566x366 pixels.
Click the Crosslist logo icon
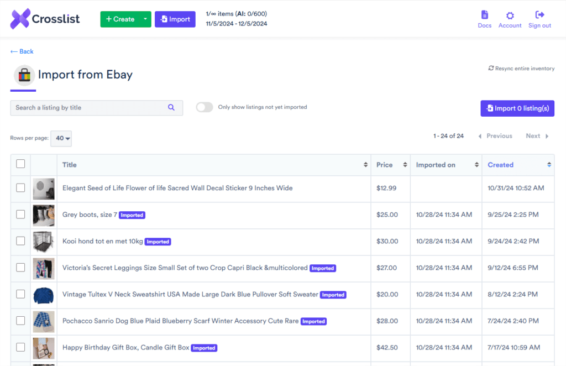pyautogui.click(x=21, y=19)
